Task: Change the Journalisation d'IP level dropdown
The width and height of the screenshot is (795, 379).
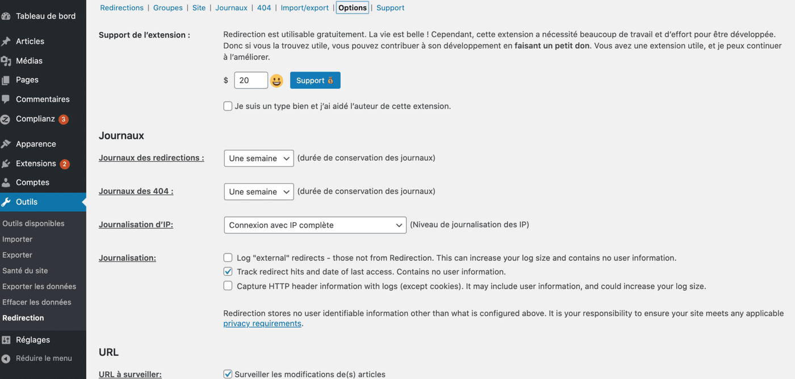Action: click(315, 225)
